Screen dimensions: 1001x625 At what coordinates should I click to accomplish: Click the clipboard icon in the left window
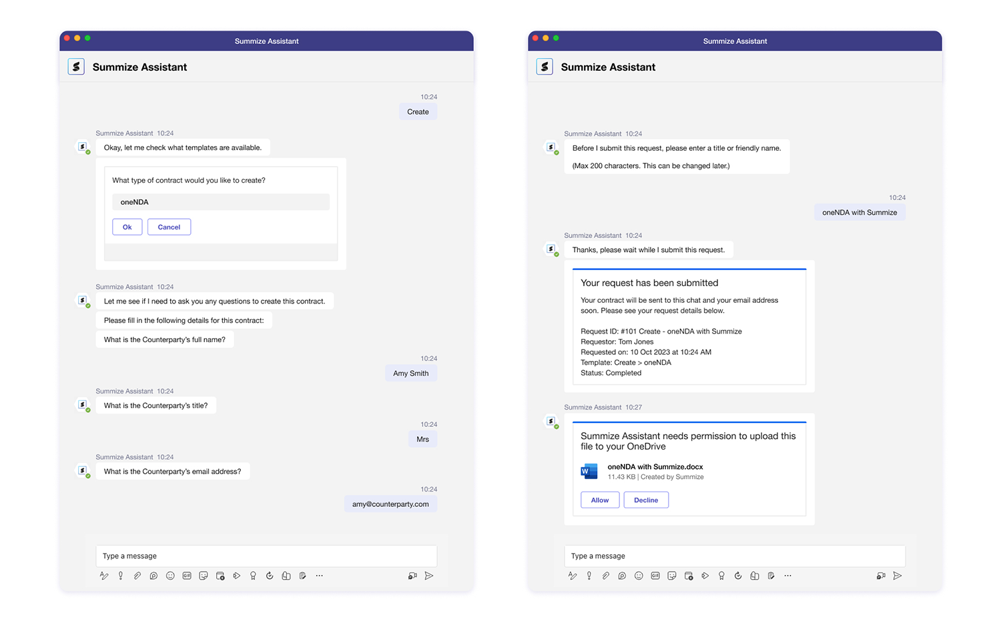click(x=303, y=576)
